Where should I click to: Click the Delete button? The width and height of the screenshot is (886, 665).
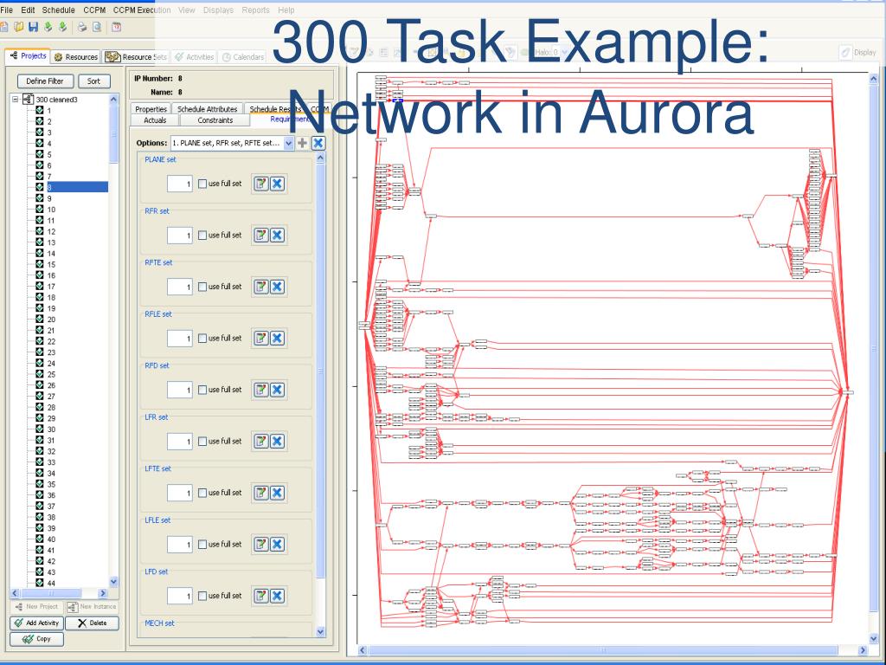click(x=92, y=623)
